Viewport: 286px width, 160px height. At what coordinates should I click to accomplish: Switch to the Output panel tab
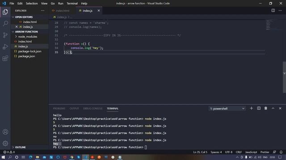point(74,108)
